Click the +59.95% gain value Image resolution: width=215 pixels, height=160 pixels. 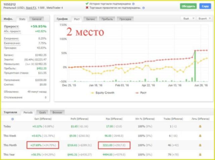point(38,26)
